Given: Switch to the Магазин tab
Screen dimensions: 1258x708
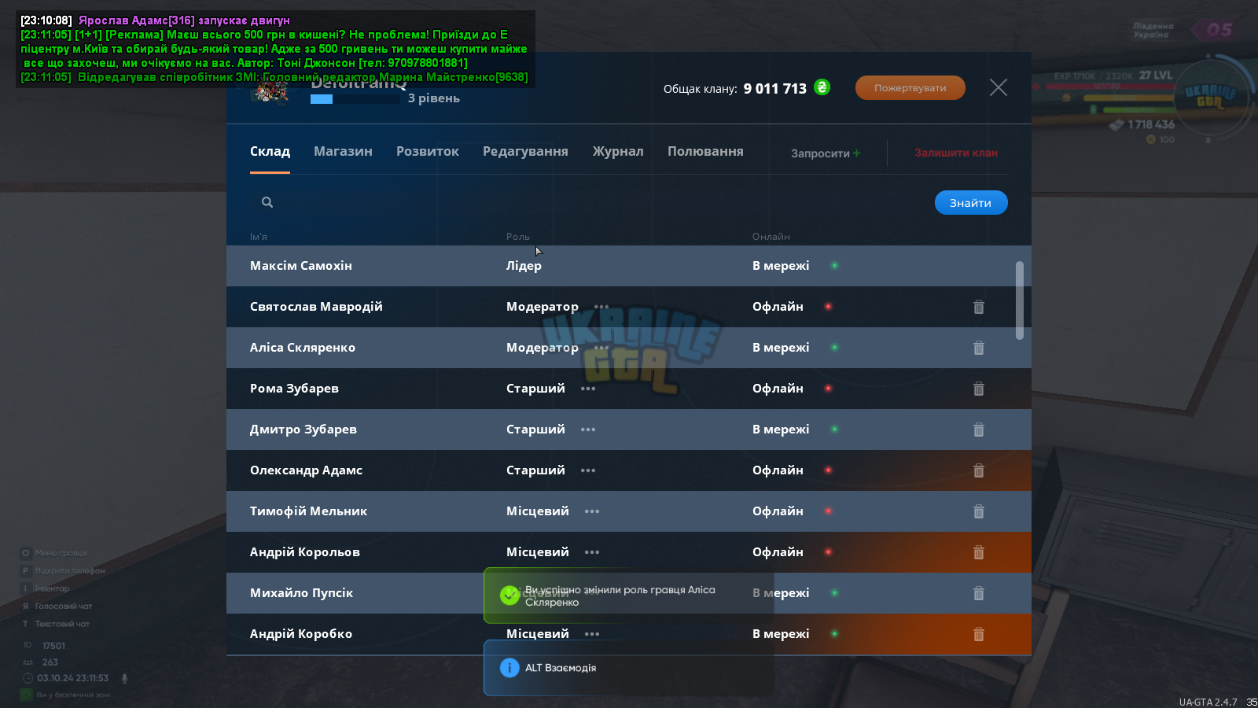Looking at the screenshot, I should [x=343, y=151].
